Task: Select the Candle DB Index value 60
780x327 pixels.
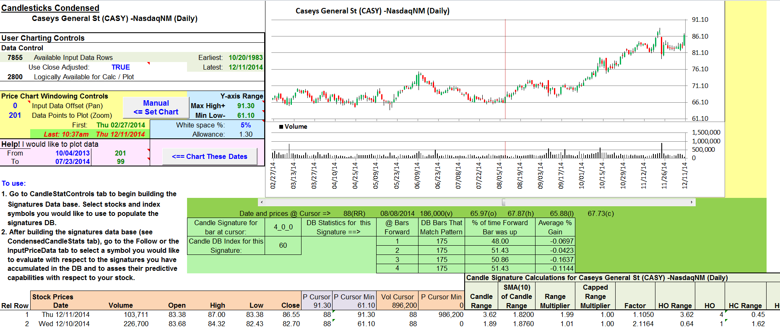Action: point(283,245)
